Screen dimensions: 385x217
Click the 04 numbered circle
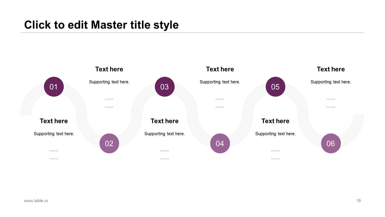(220, 143)
